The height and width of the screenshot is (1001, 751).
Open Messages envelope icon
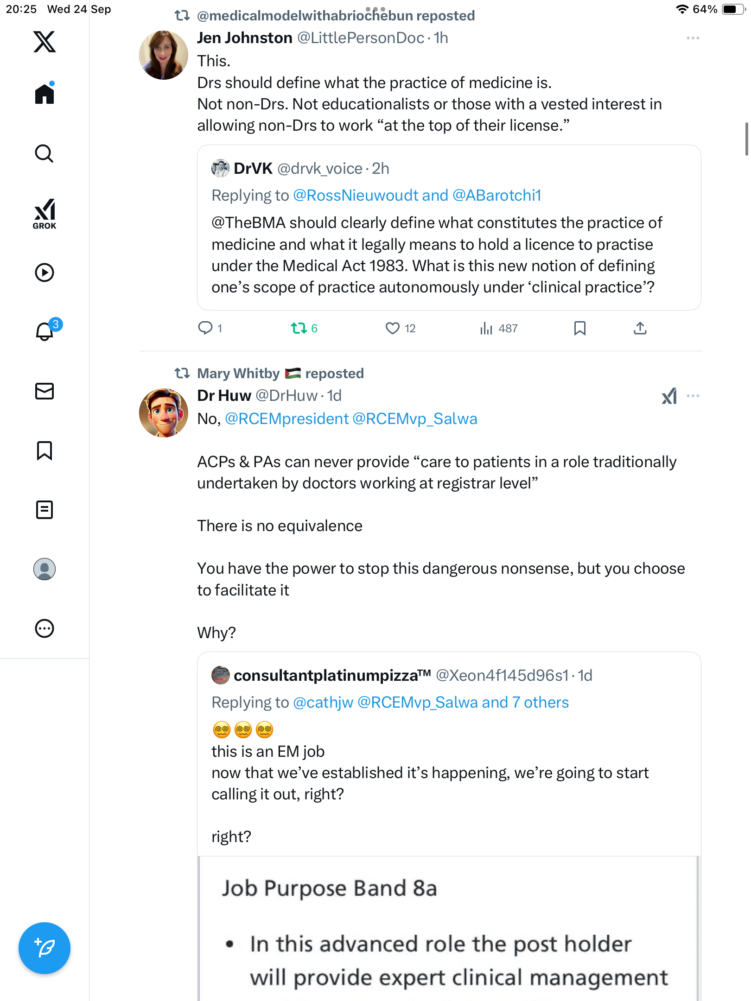pyautogui.click(x=45, y=391)
